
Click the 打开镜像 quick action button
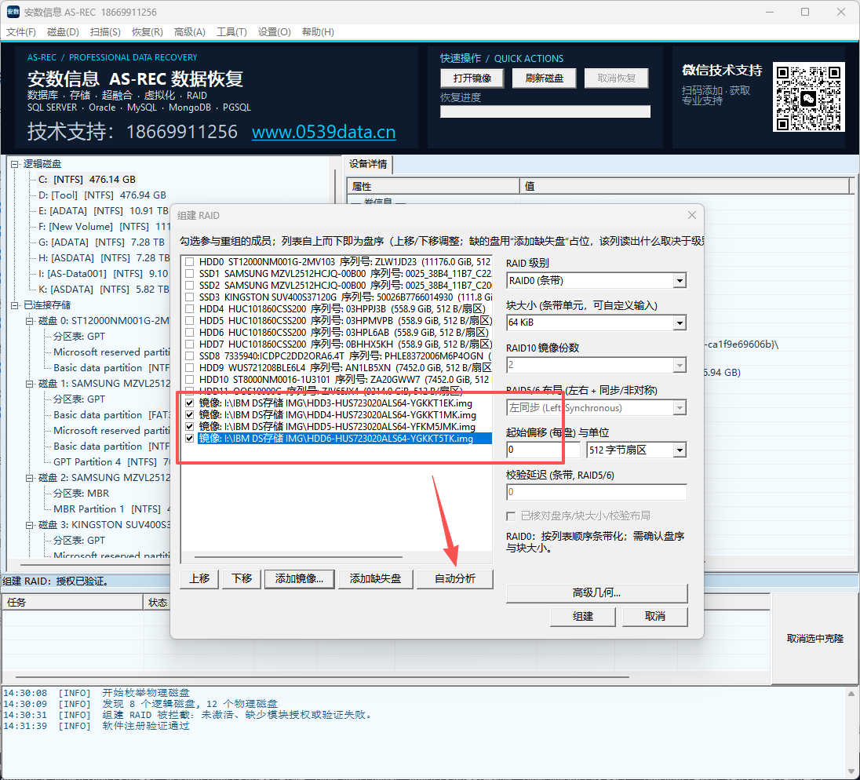coord(472,78)
